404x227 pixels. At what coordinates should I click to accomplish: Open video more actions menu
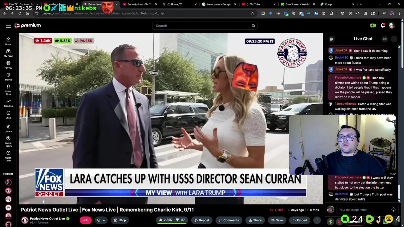click(317, 220)
